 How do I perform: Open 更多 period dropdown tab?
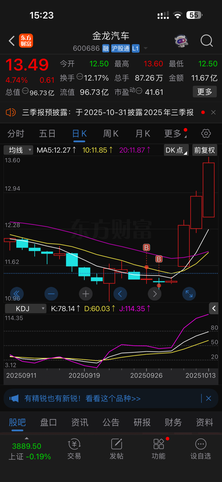176,133
